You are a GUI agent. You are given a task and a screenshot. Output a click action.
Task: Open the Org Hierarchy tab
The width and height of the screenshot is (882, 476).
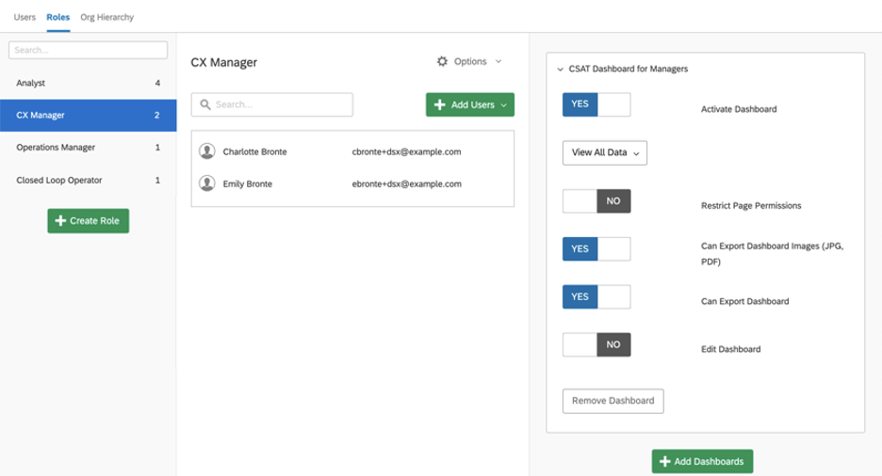106,17
